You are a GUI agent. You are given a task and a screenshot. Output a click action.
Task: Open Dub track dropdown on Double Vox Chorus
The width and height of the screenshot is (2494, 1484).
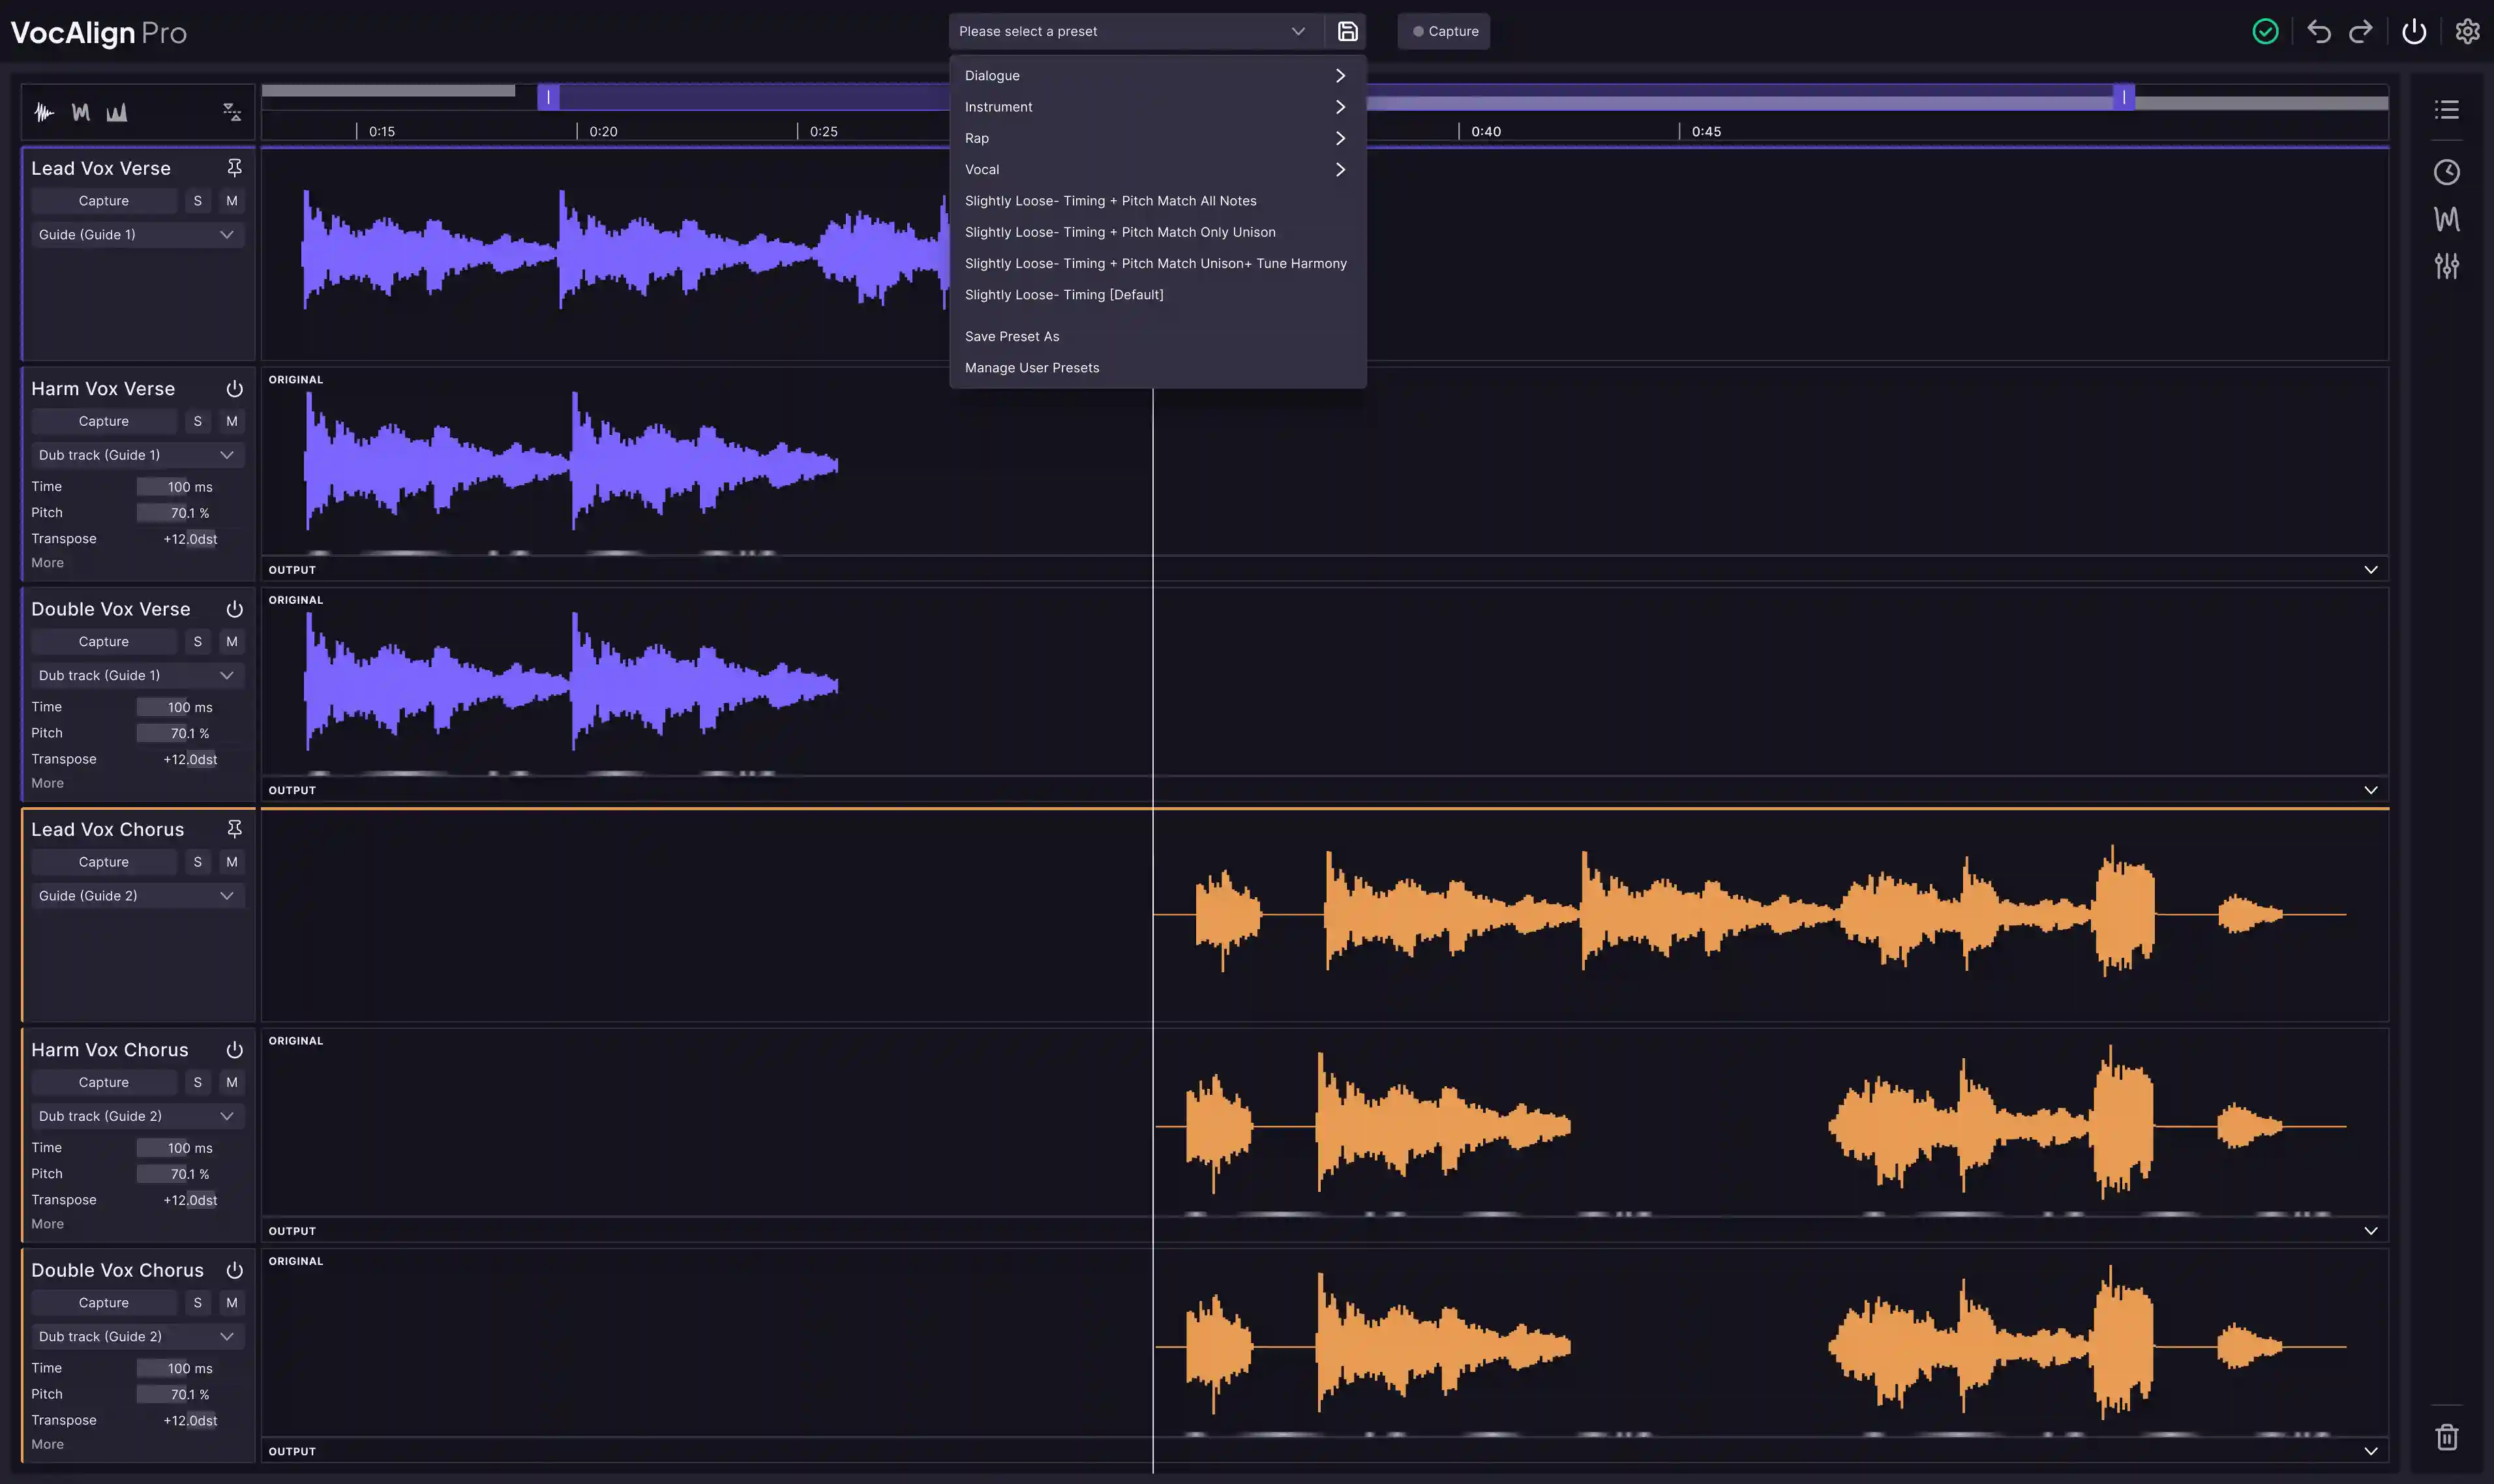(137, 1336)
